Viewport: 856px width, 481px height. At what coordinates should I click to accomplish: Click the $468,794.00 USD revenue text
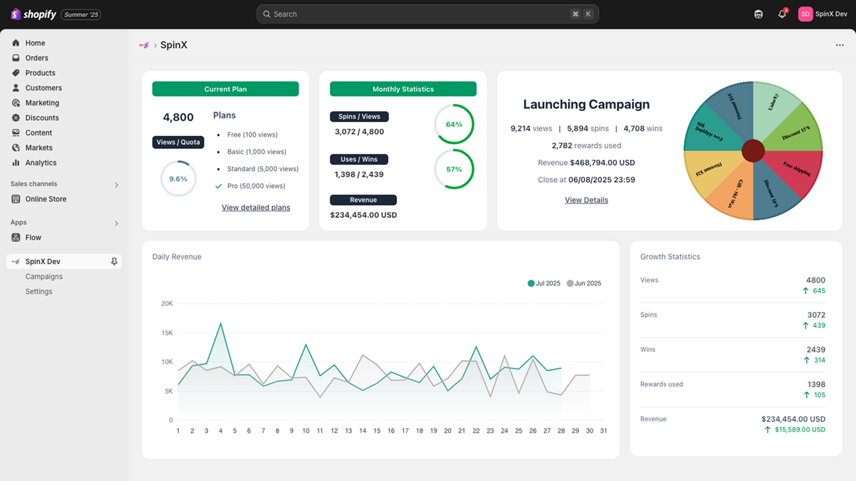tap(602, 162)
